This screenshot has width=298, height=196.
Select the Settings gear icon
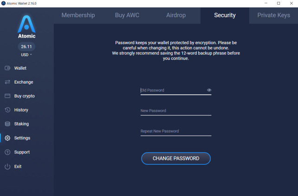[7, 138]
